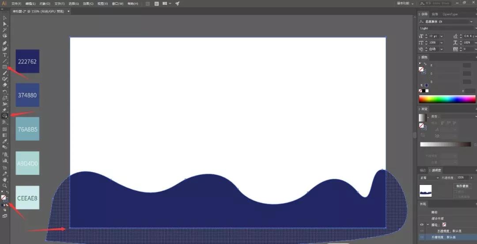The width and height of the screenshot is (477, 244).
Task: Select the Magic Wand tool
Action: click(x=5, y=30)
